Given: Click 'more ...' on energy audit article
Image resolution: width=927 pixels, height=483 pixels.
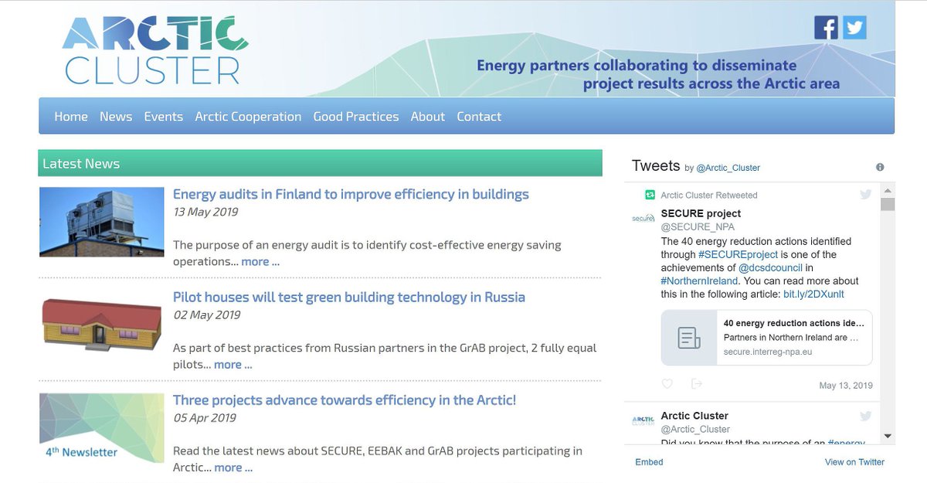Looking at the screenshot, I should point(260,261).
